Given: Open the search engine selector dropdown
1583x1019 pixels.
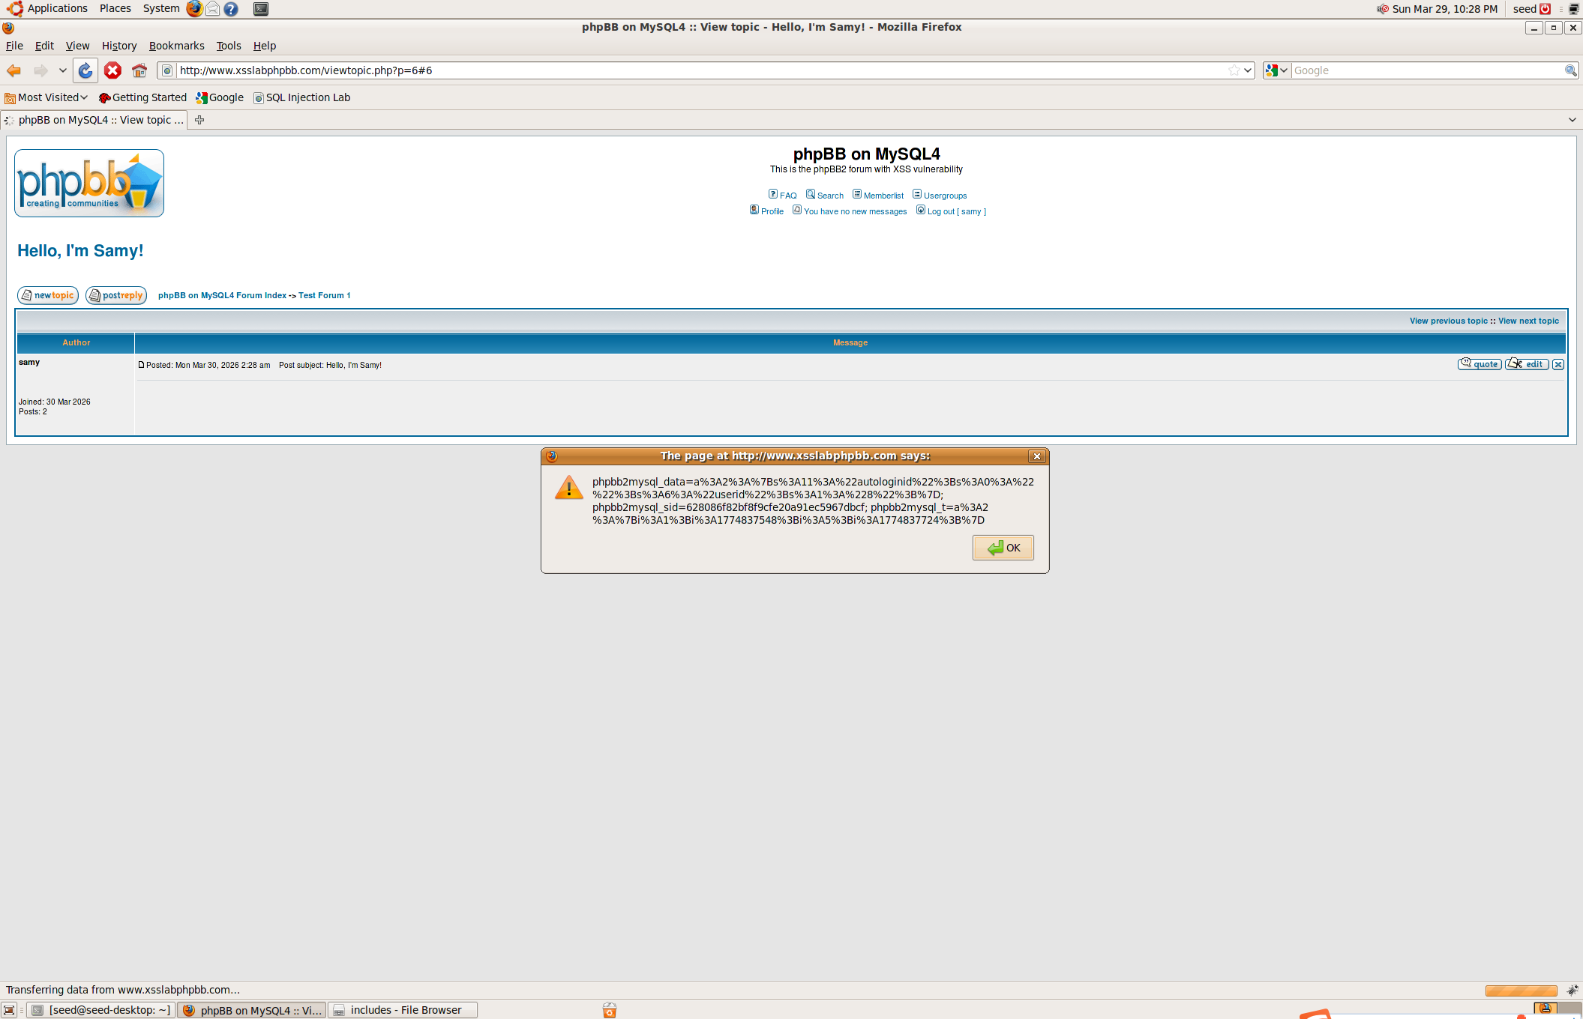Looking at the screenshot, I should coord(1276,70).
